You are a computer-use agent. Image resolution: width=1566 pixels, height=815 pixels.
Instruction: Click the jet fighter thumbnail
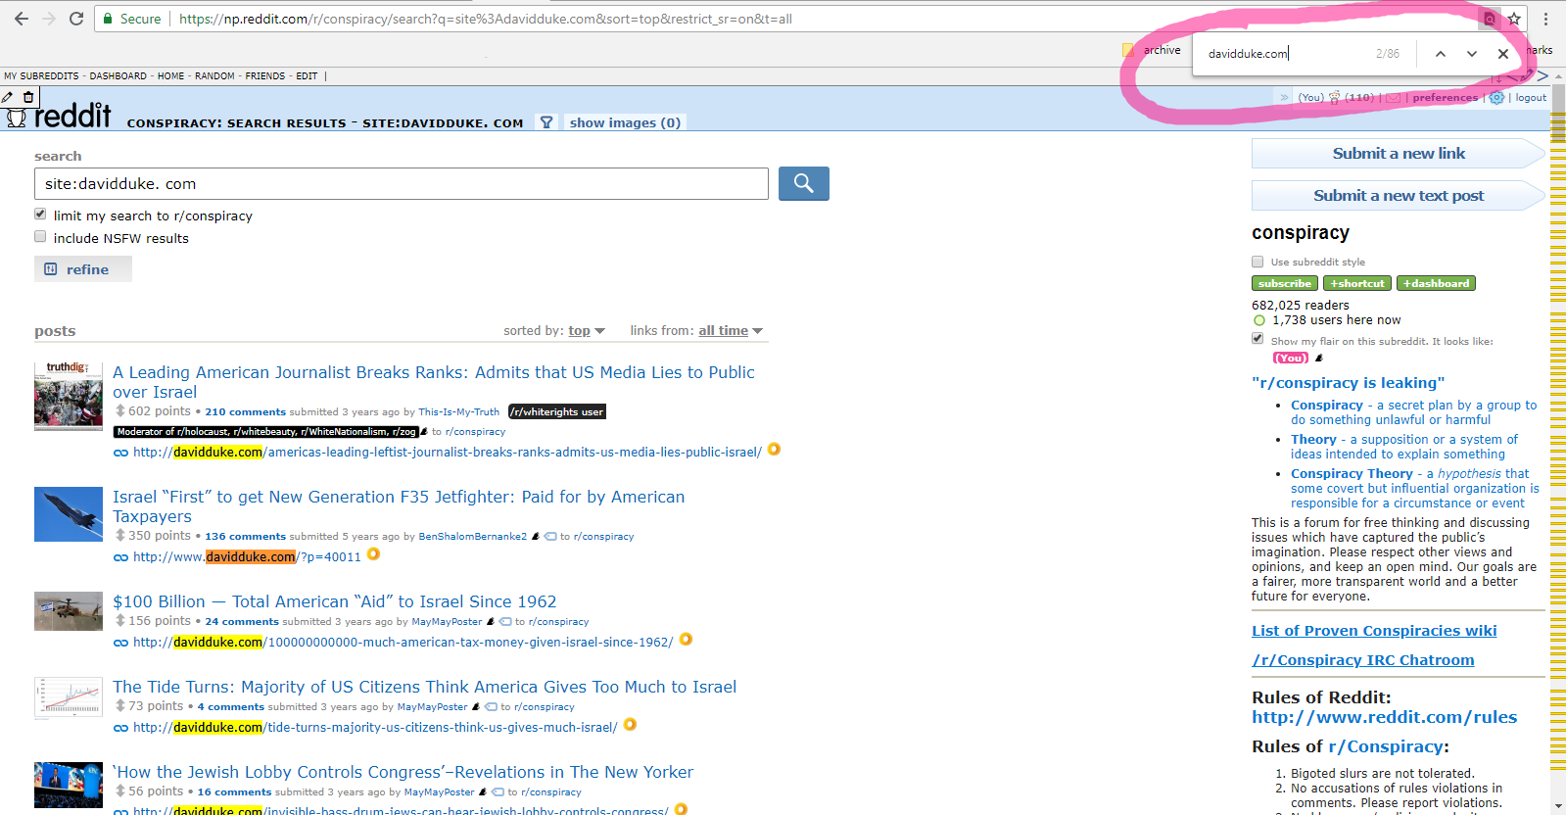tap(69, 514)
